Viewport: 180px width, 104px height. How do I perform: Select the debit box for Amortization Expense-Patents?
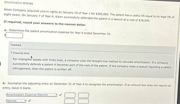70,95
